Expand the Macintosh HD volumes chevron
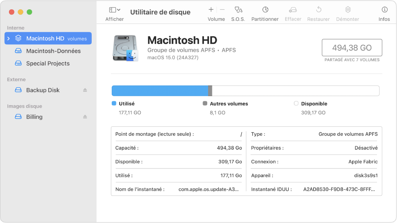397x223 pixels. 9,38
